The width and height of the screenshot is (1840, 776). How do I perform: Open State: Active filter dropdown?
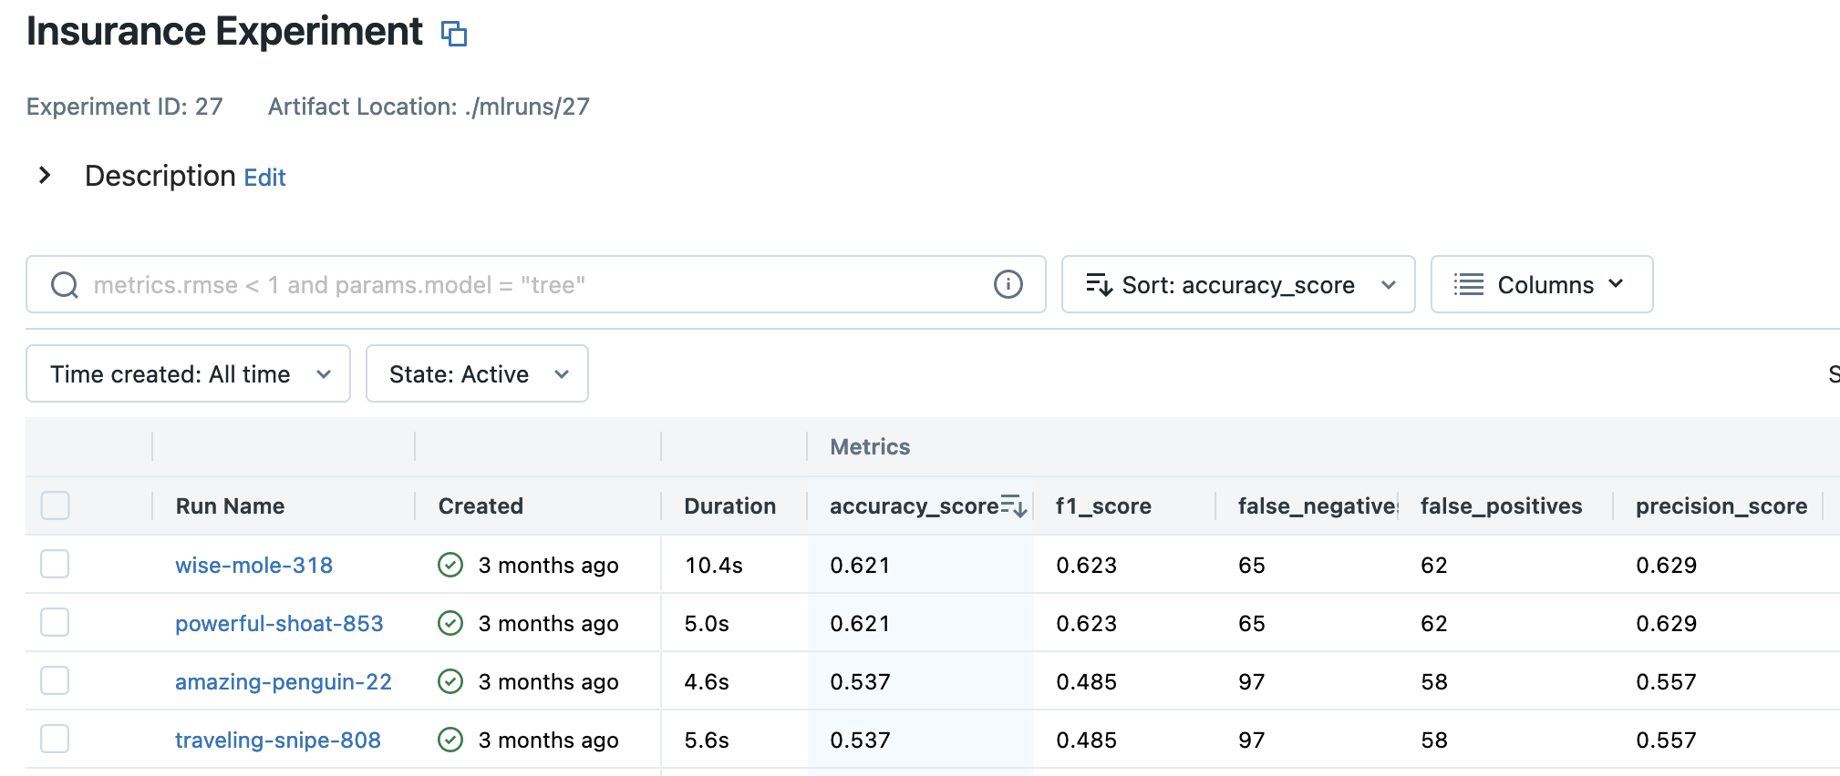[x=477, y=373]
